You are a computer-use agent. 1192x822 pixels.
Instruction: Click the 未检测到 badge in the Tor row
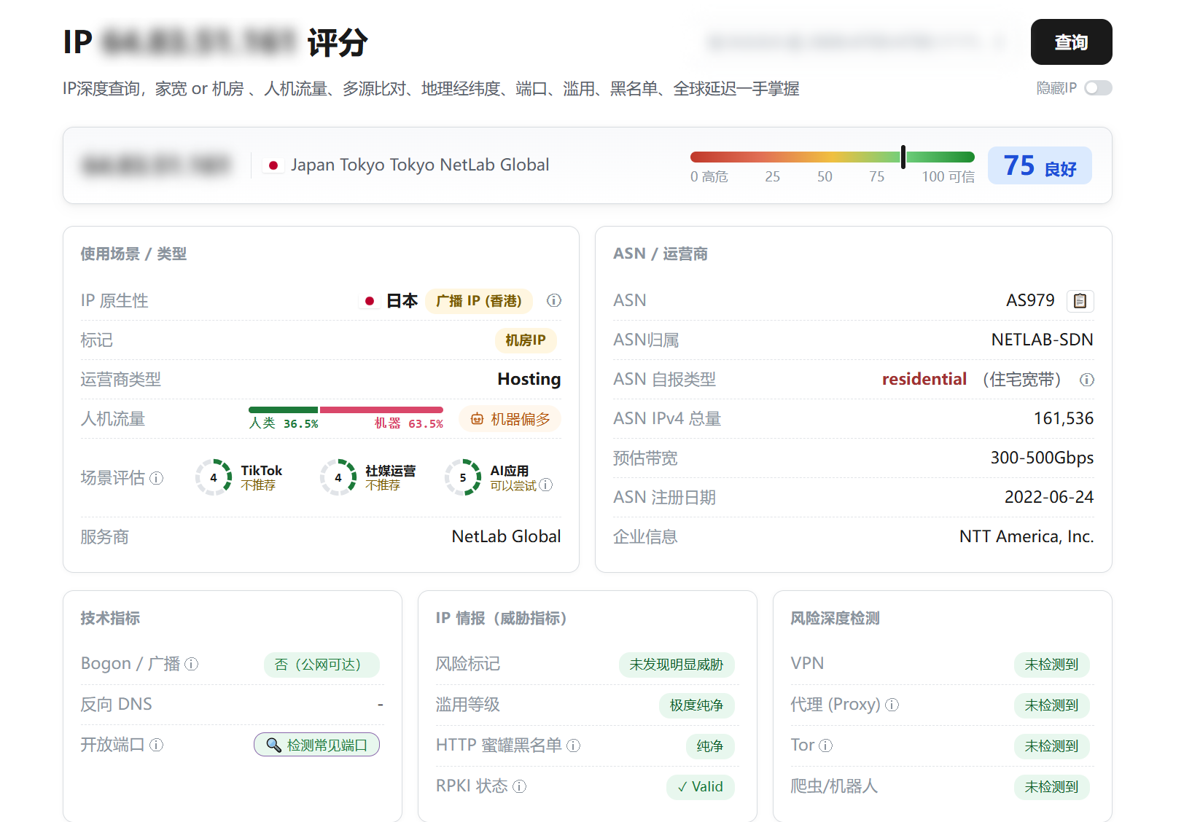1051,746
